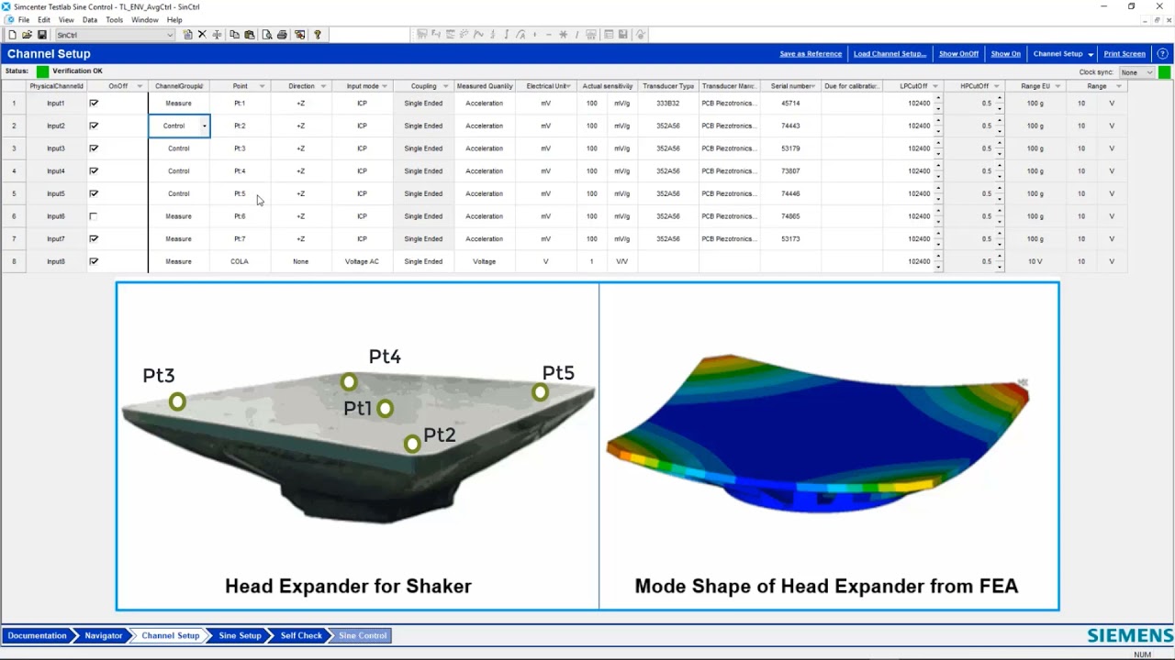Click Load Channel Setup button
This screenshot has width=1175, height=660.
click(890, 54)
